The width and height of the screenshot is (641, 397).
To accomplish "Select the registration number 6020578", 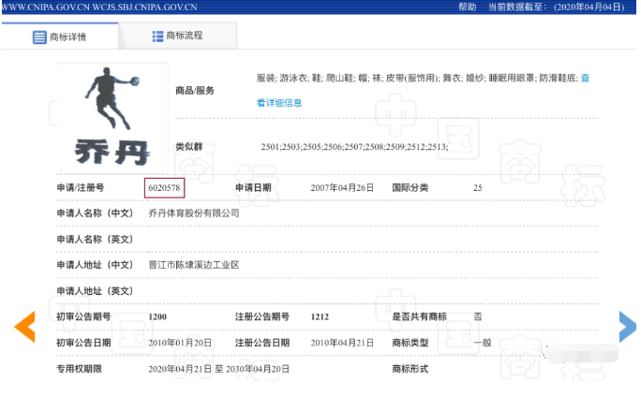I will (164, 188).
